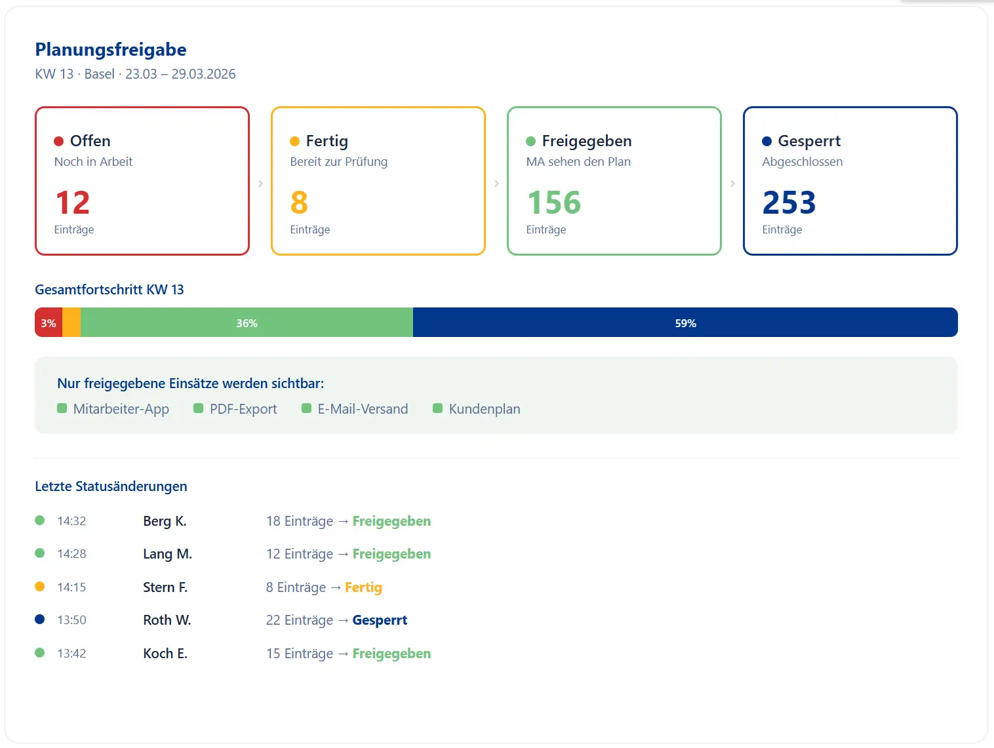This screenshot has height=748, width=994.
Task: Click the orange dot next to Fertig
Action: (294, 141)
